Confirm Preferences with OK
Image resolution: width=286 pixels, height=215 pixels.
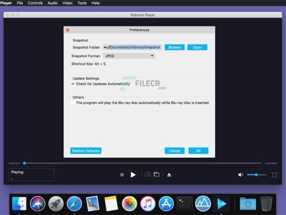(x=198, y=151)
